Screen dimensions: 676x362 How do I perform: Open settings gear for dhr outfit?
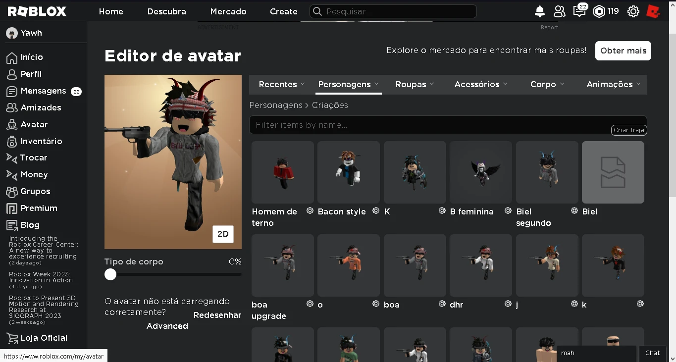508,304
